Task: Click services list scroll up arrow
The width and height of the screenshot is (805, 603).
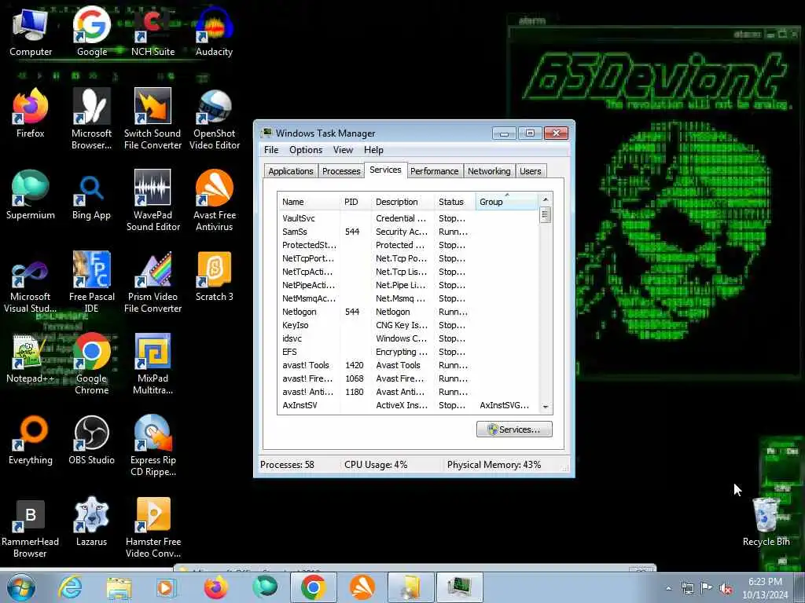Action: (546, 199)
